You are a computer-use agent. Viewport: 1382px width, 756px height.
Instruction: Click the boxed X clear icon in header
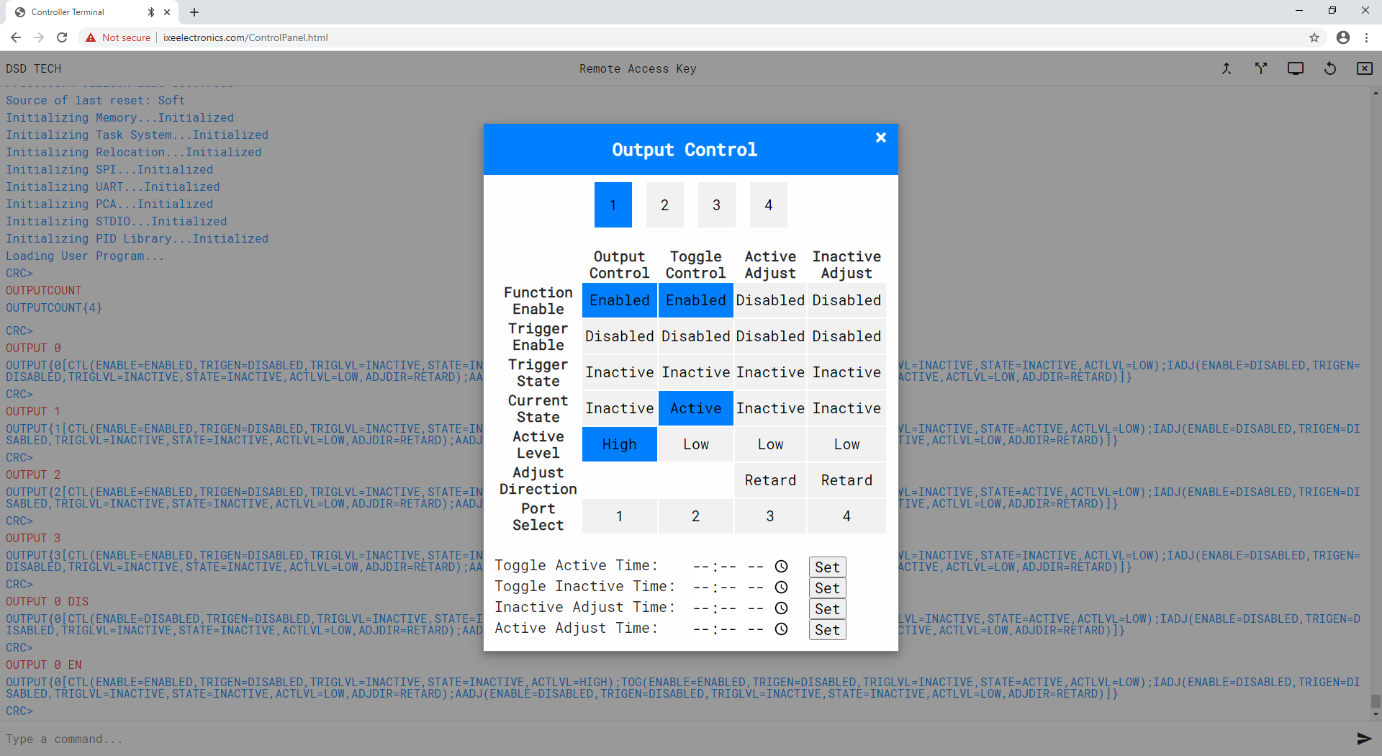1365,68
